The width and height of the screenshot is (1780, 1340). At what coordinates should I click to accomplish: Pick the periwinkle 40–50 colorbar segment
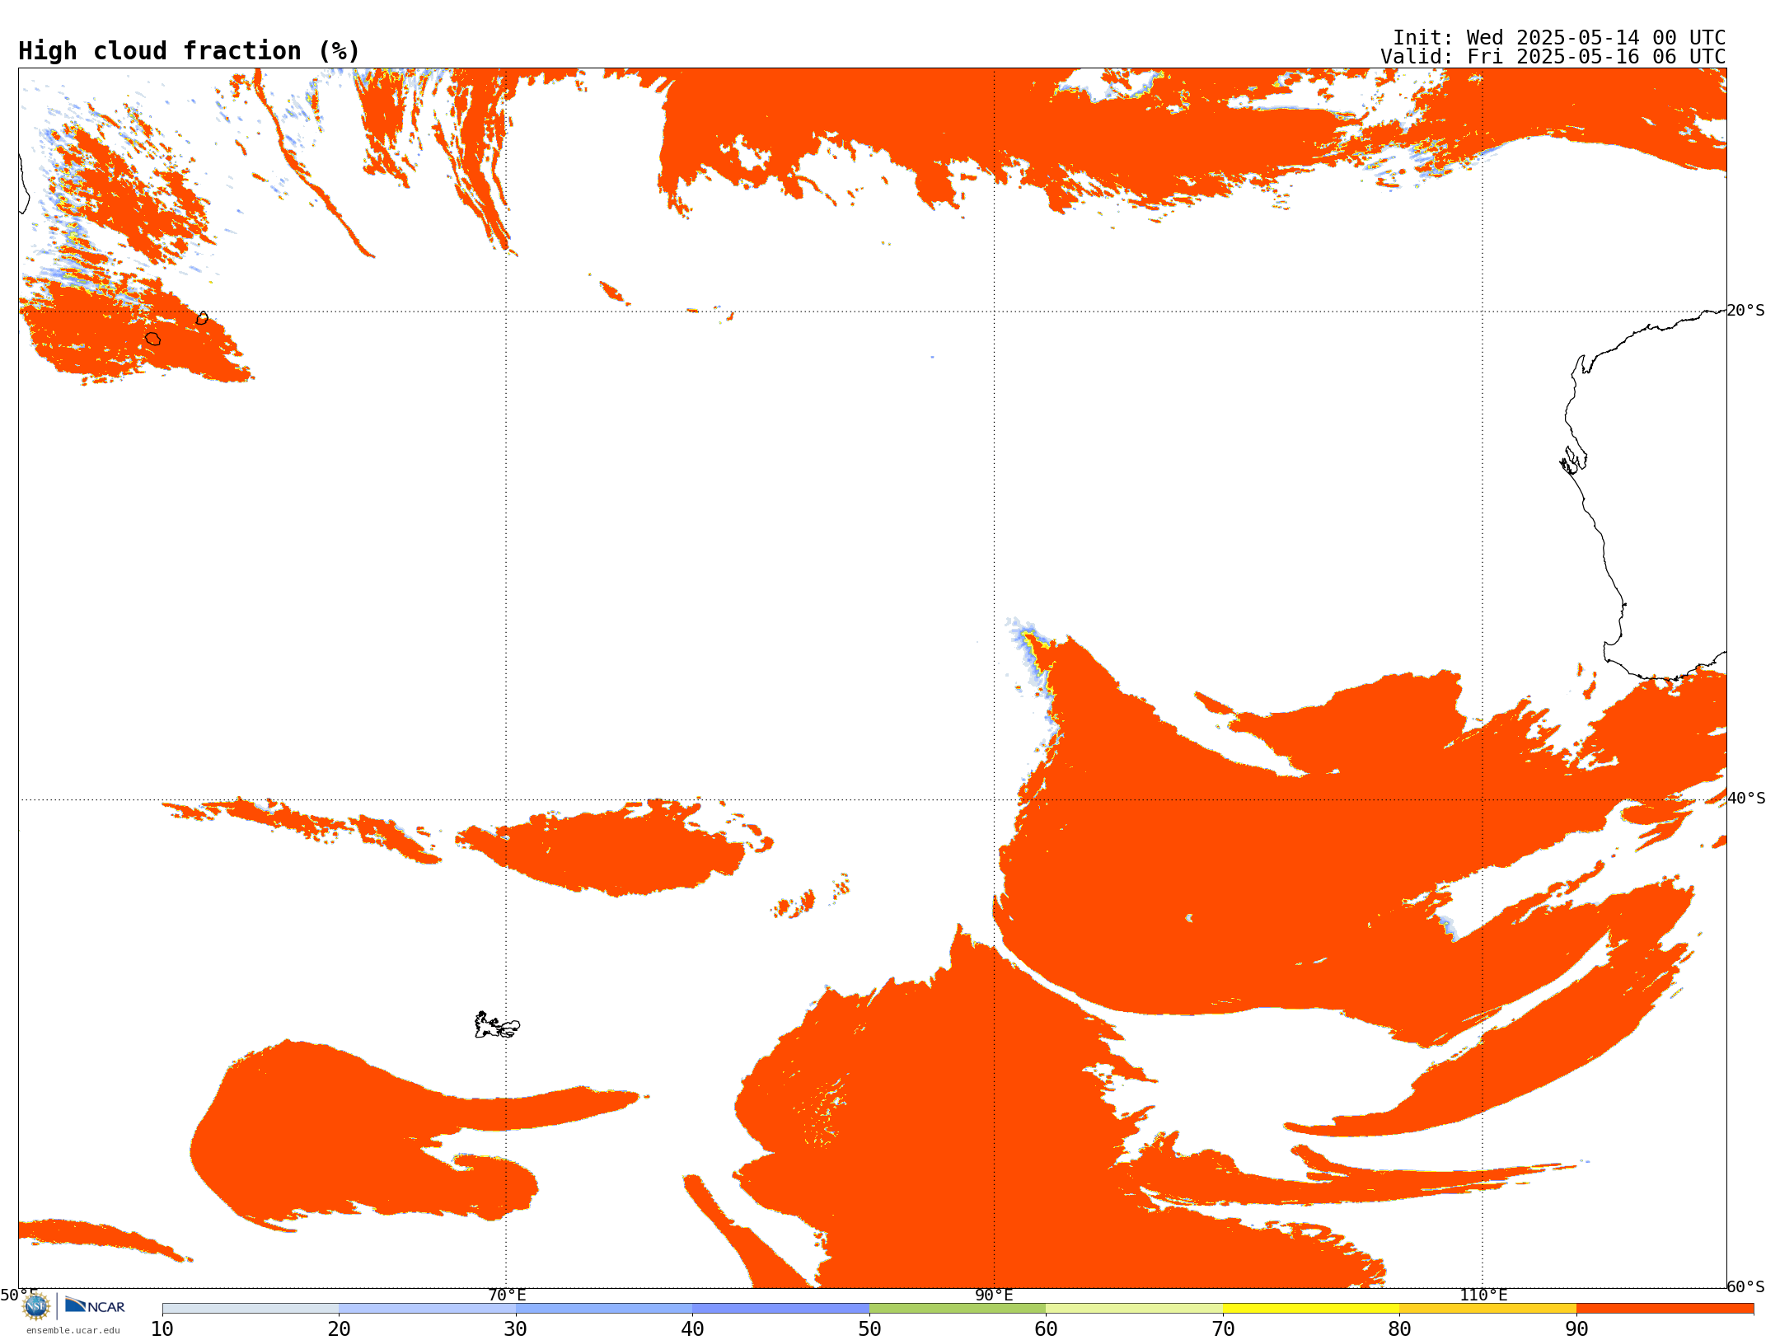(x=780, y=1309)
